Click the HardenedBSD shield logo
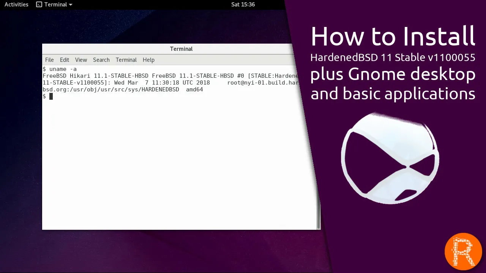 click(x=390, y=158)
